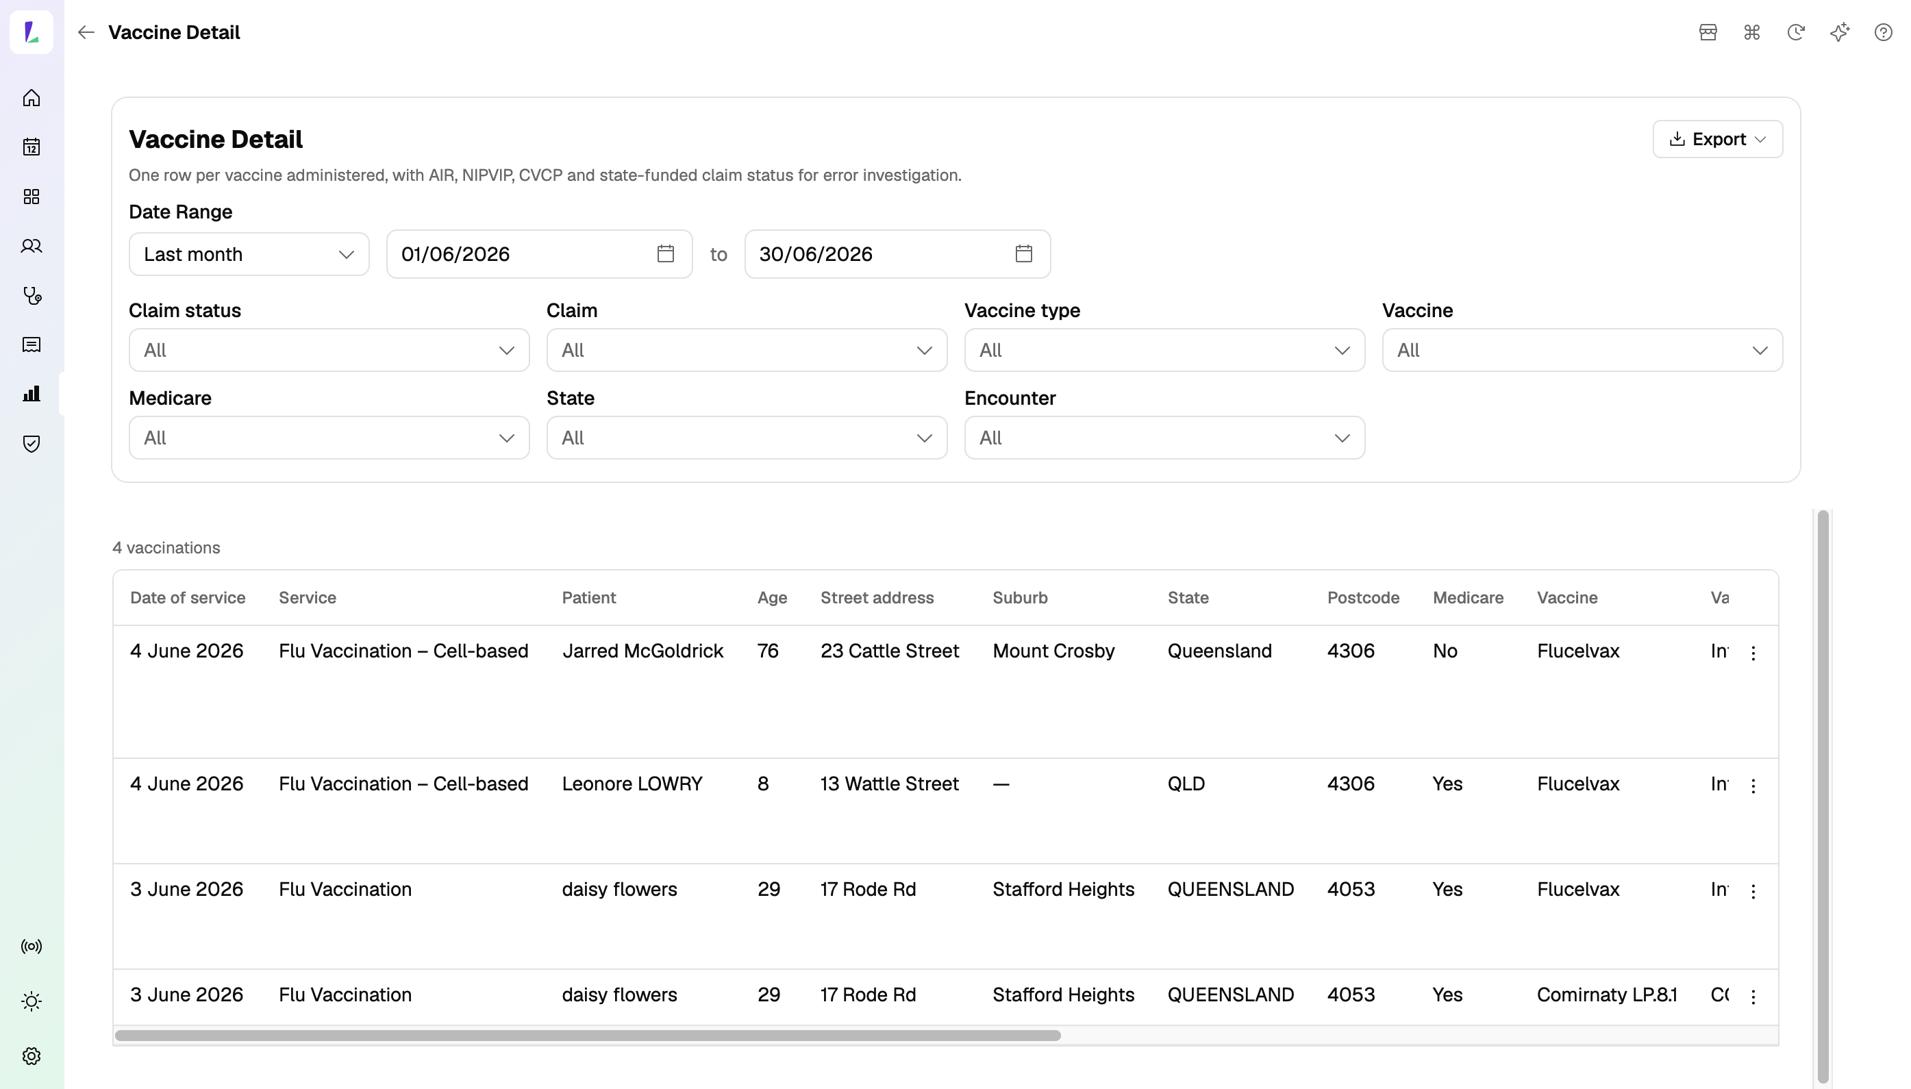This screenshot has height=1089, width=1911.
Task: Open the reports bar-chart icon in sidebar
Action: tap(32, 395)
